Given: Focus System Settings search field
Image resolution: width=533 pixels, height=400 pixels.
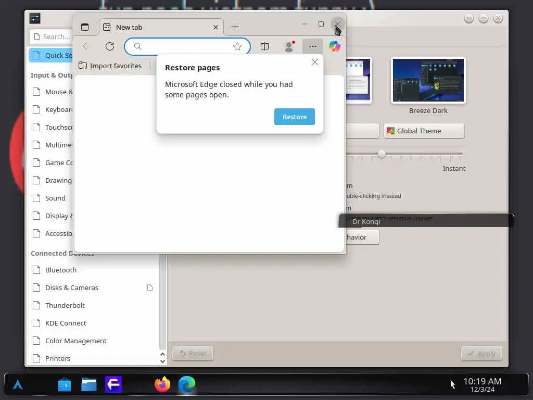Looking at the screenshot, I should point(52,36).
